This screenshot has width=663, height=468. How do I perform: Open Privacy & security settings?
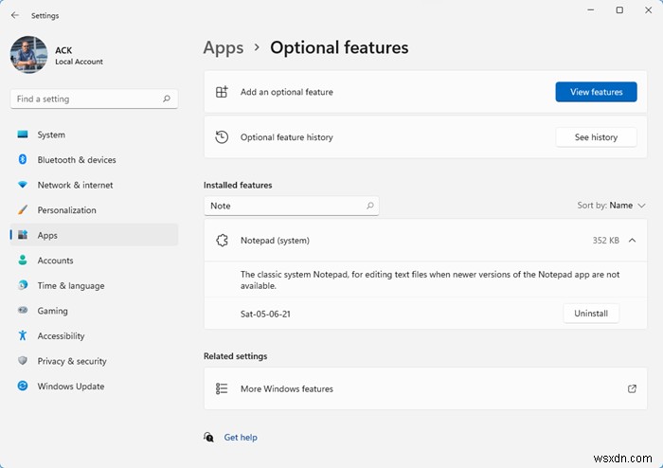point(71,361)
